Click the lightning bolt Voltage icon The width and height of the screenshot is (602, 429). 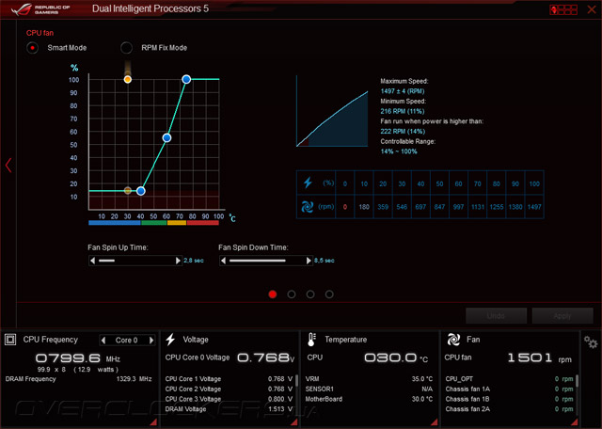tap(170, 340)
